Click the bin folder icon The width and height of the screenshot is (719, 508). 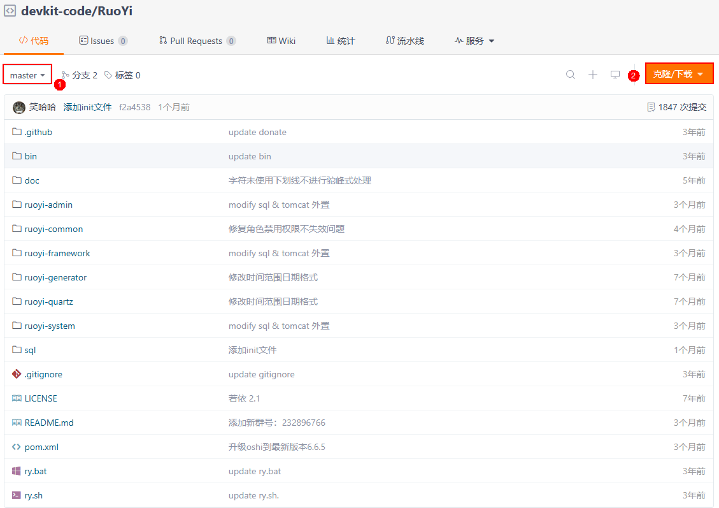click(x=17, y=156)
